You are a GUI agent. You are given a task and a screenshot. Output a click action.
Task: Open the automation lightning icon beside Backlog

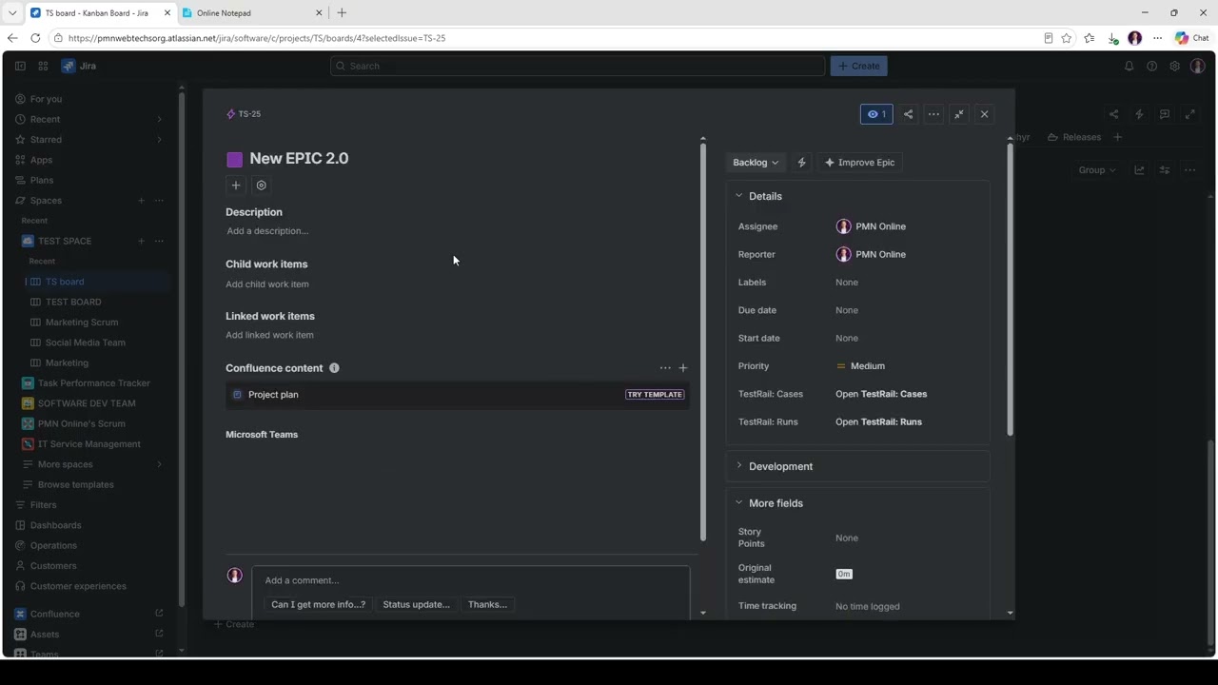coord(801,163)
